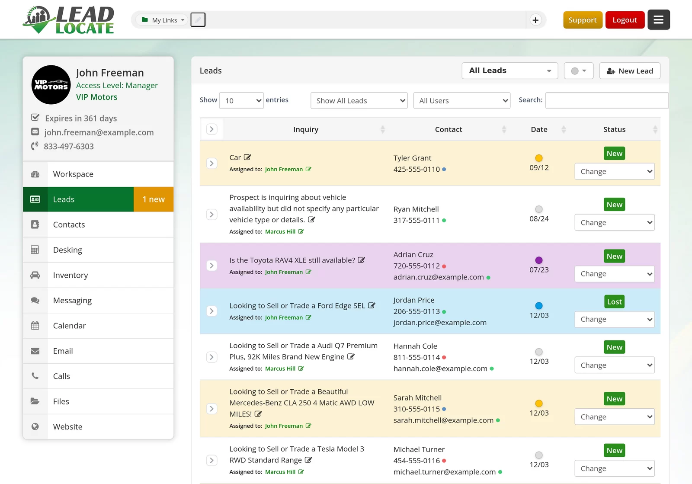The width and height of the screenshot is (692, 484).
Task: Open Workspace in the sidebar
Action: [x=98, y=174]
